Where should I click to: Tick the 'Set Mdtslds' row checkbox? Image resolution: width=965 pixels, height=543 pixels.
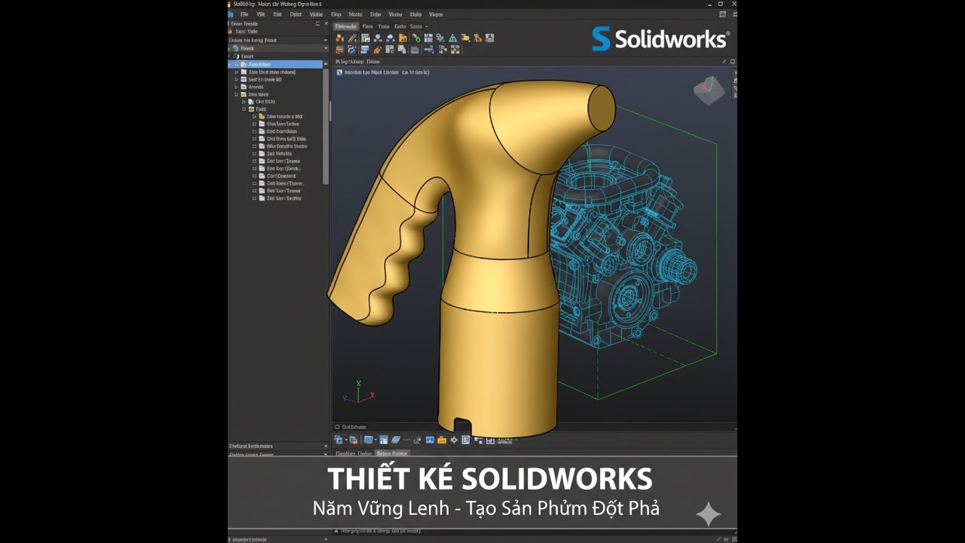click(x=255, y=154)
